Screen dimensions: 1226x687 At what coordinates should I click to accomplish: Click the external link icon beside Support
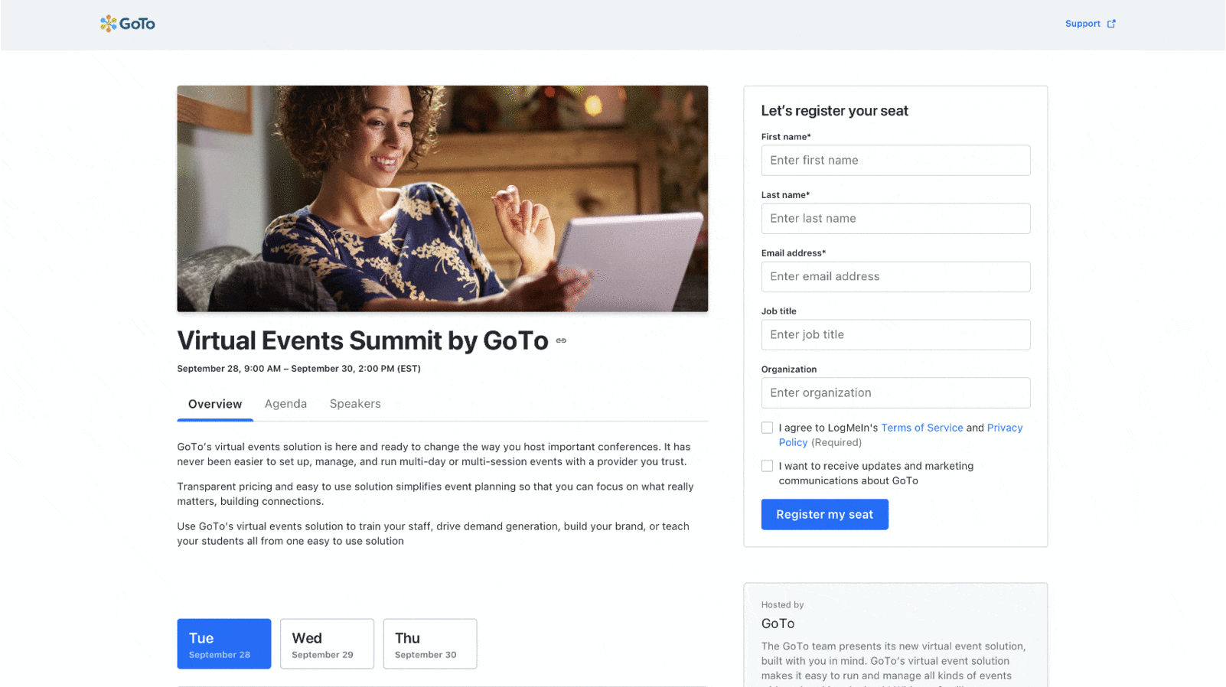tap(1111, 24)
